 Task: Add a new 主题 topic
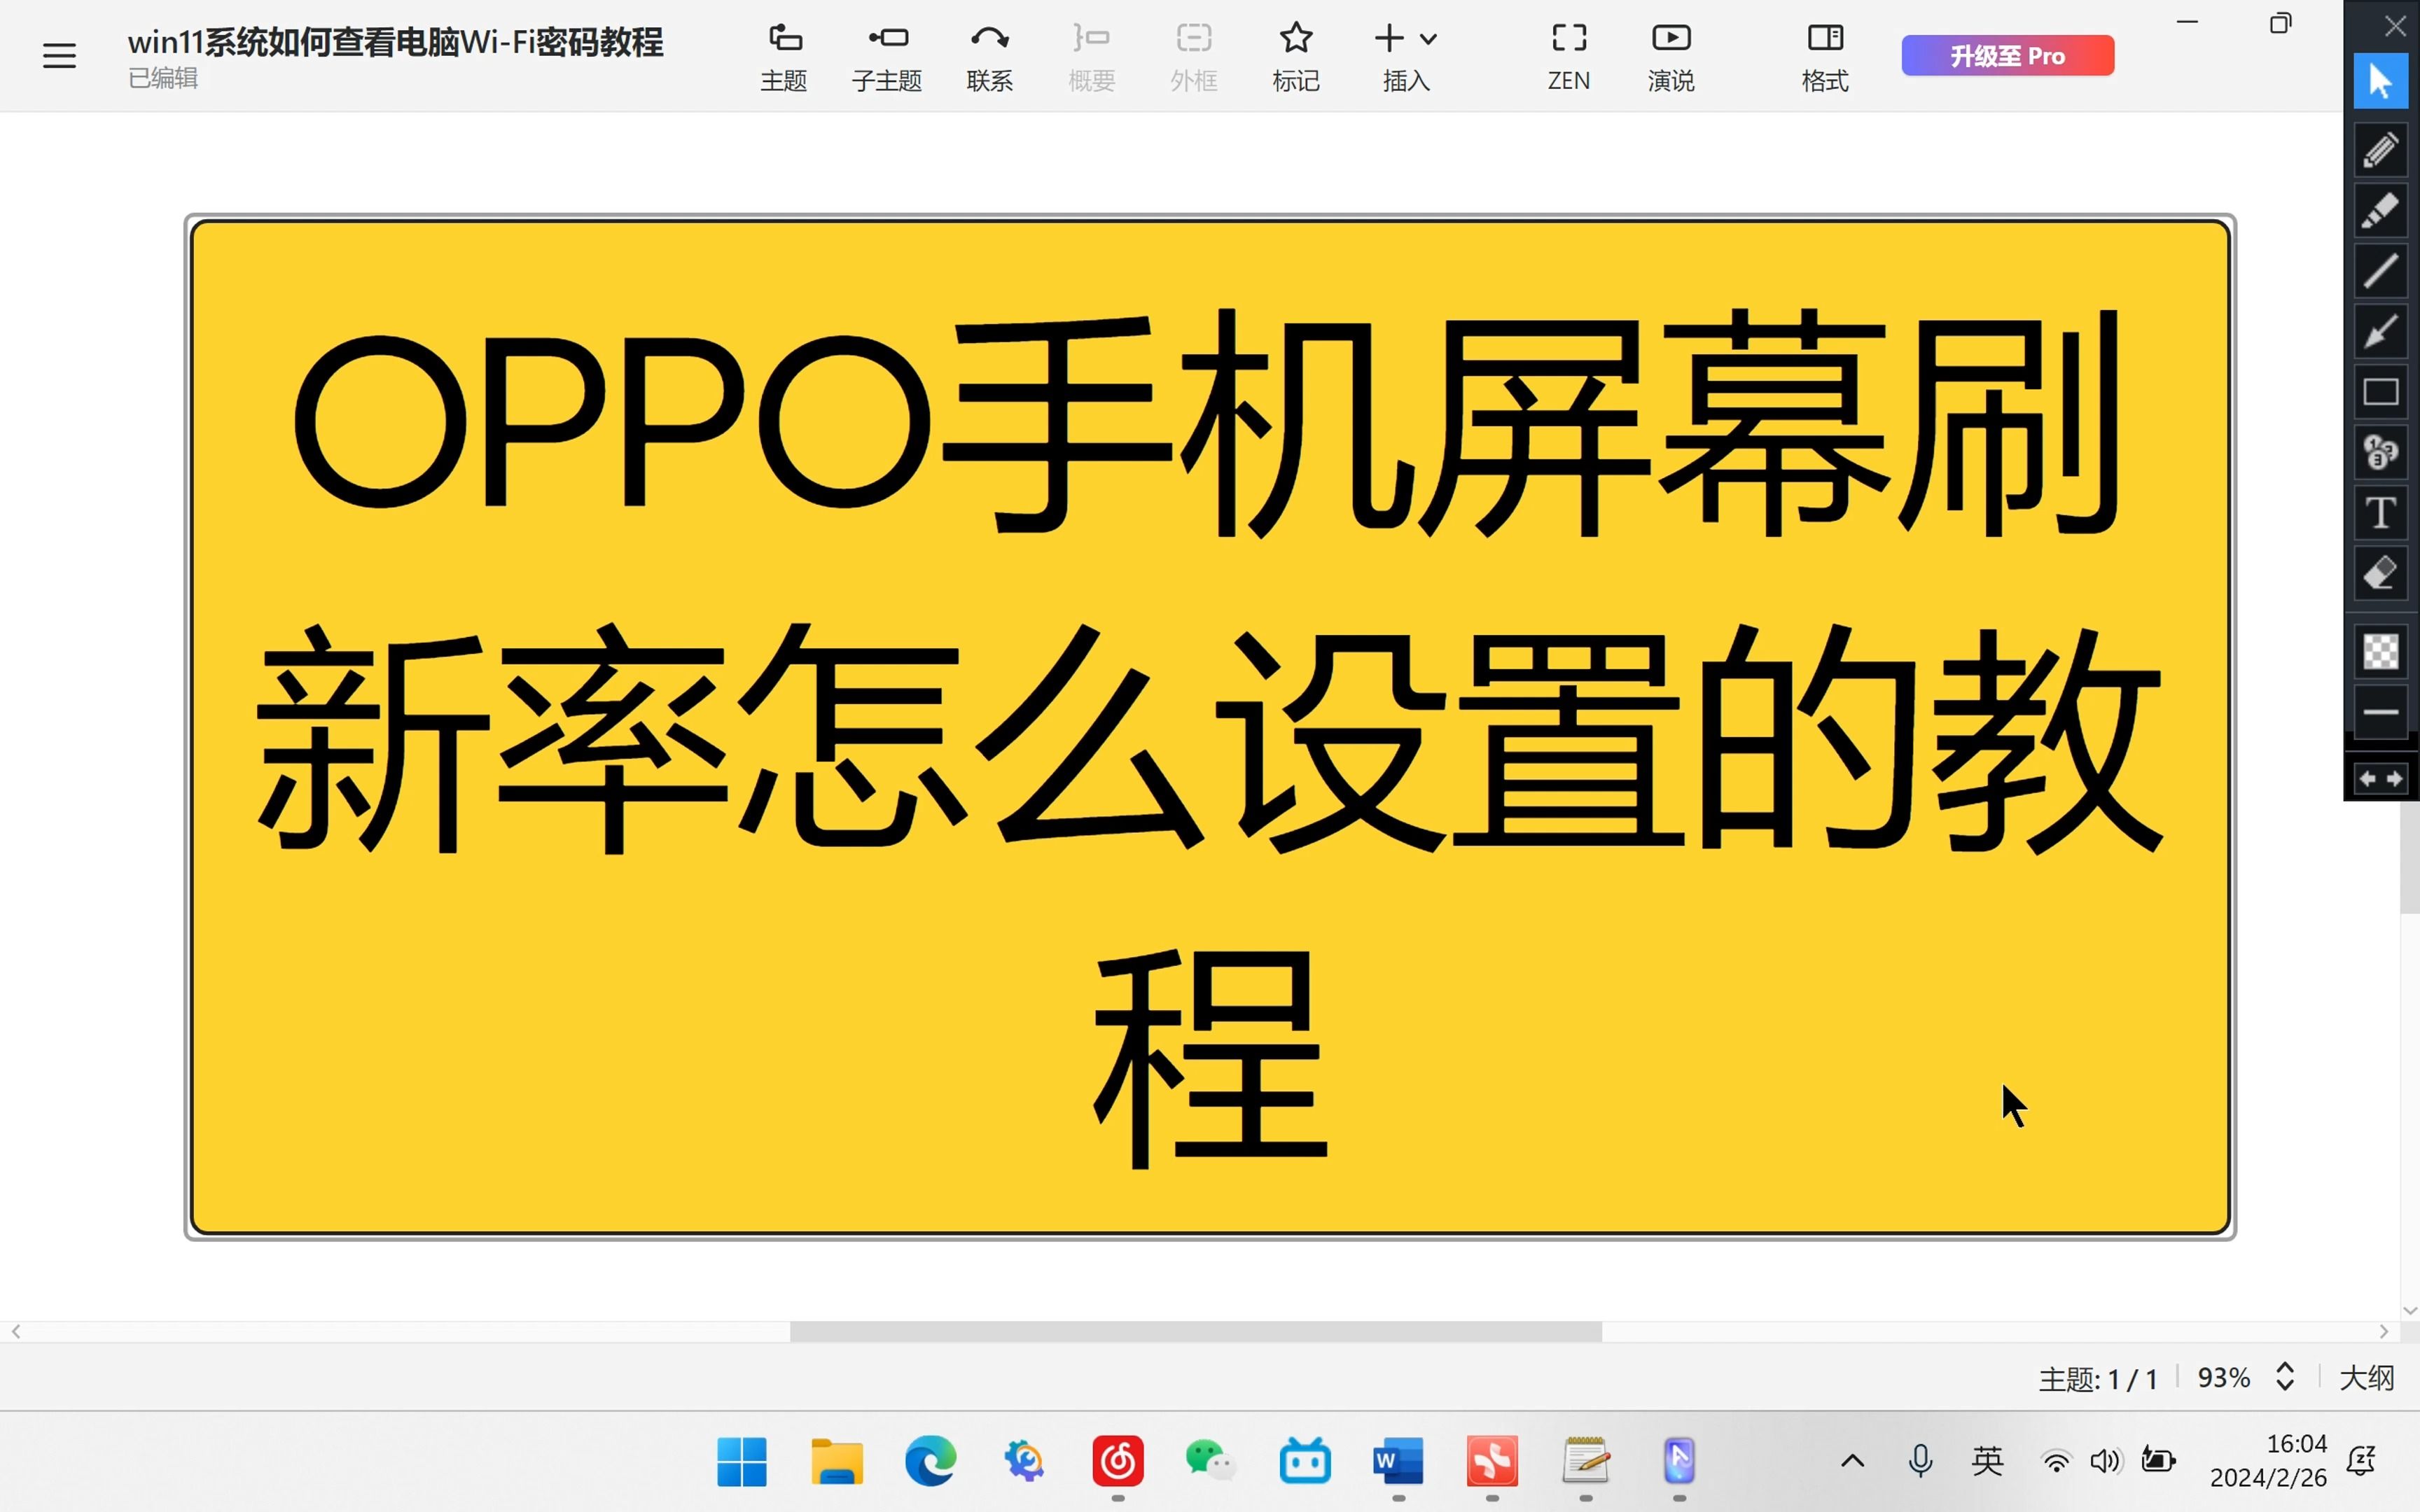click(784, 57)
